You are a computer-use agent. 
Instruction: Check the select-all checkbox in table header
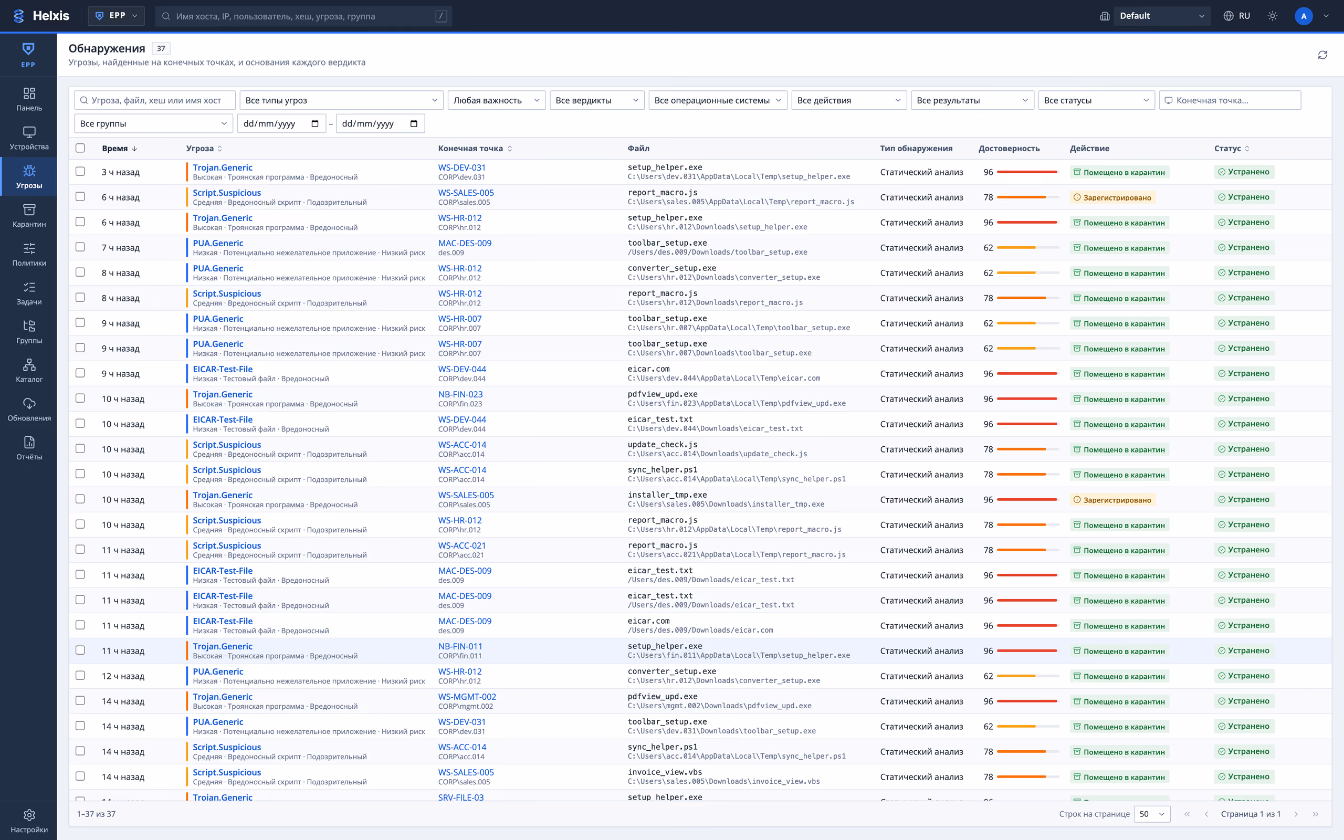[80, 148]
